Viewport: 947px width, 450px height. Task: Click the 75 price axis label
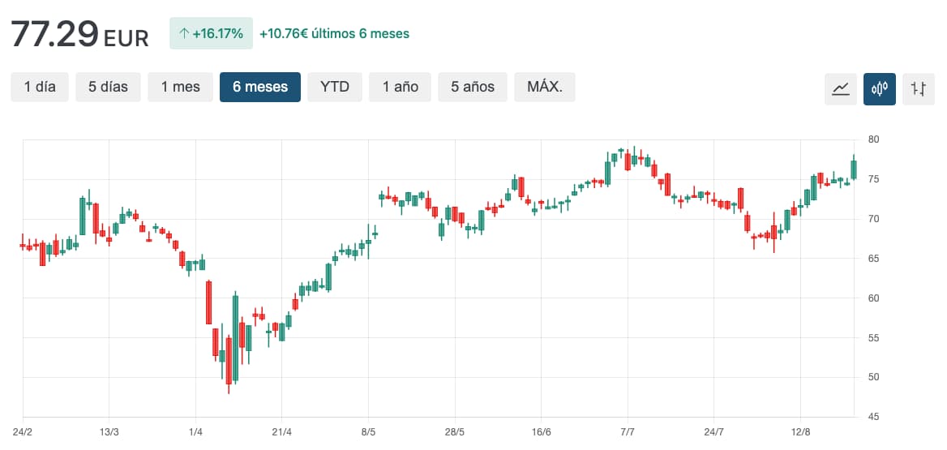(x=873, y=179)
